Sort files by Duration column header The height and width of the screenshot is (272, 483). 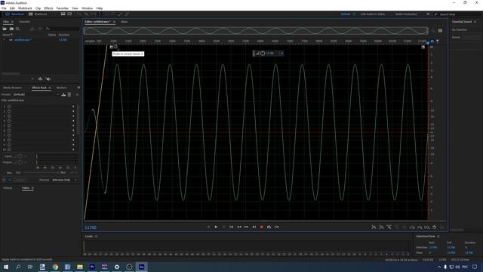click(64, 35)
